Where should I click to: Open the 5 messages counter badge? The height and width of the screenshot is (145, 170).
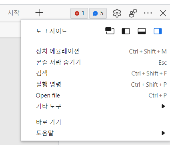point(98,13)
